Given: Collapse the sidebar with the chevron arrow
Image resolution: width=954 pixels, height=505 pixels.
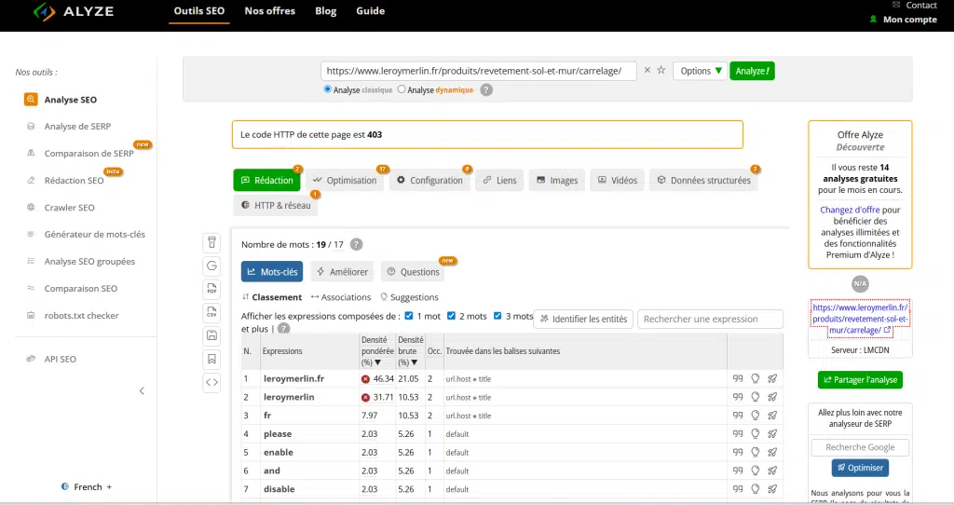Looking at the screenshot, I should (x=142, y=390).
